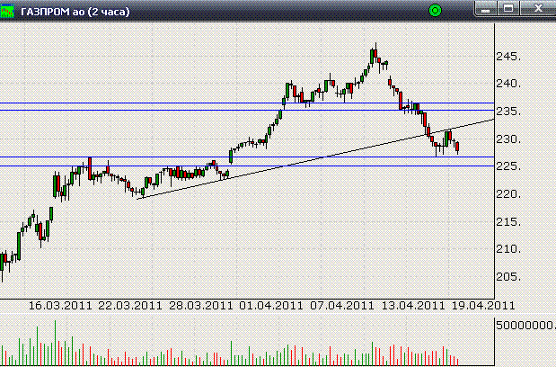Click the 210 price axis label
Screen dimensions: 556x367
click(x=508, y=249)
